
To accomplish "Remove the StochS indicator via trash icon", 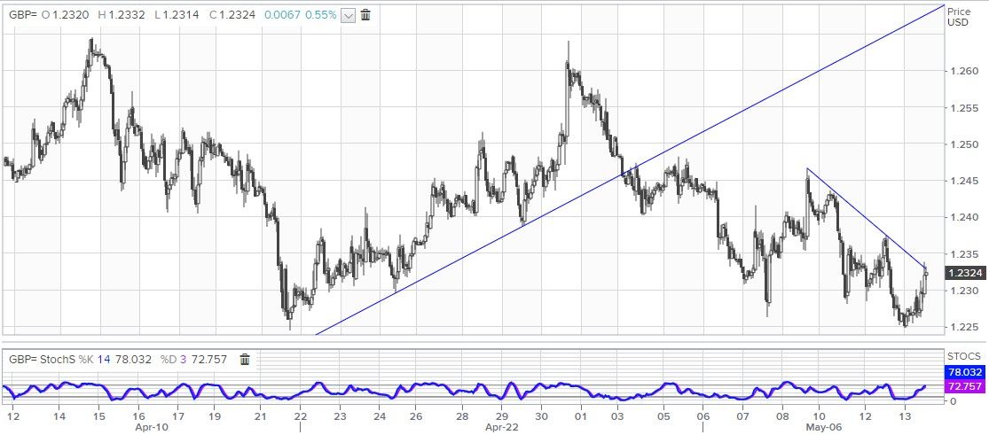I will tap(245, 360).
